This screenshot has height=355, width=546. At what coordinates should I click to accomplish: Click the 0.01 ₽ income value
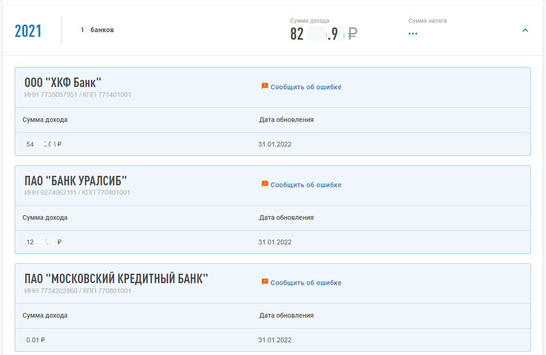pyautogui.click(x=36, y=340)
